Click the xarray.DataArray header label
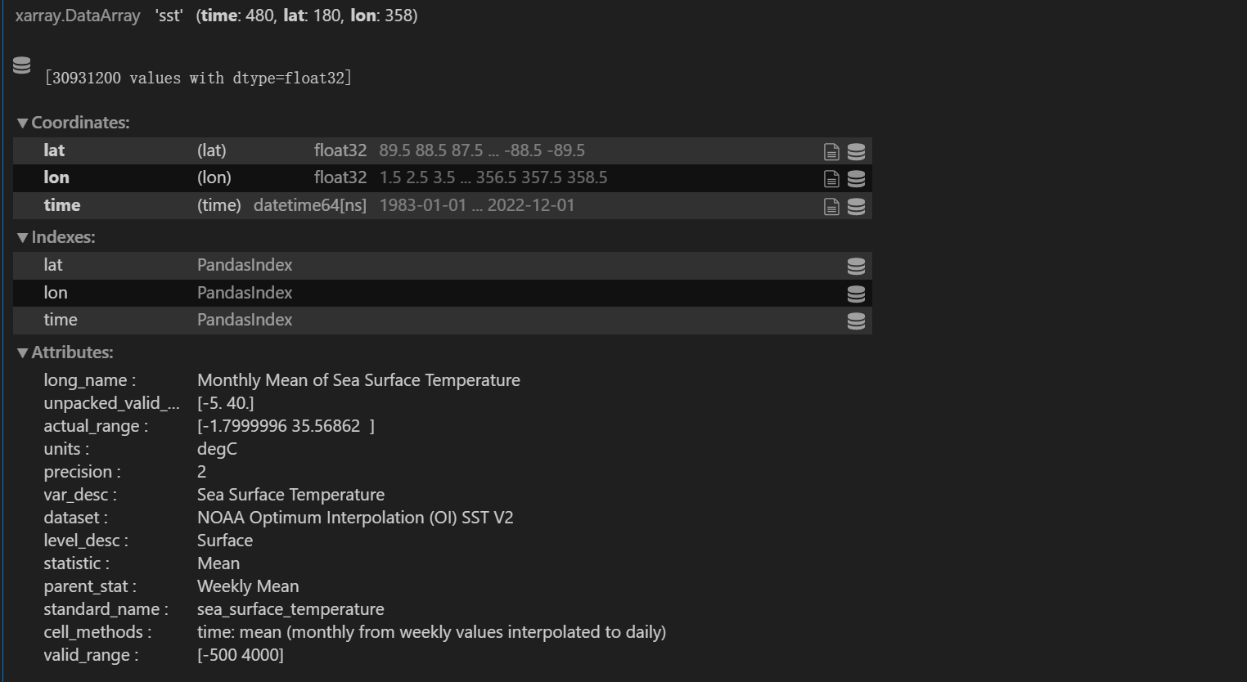The width and height of the screenshot is (1247, 682). [x=78, y=15]
